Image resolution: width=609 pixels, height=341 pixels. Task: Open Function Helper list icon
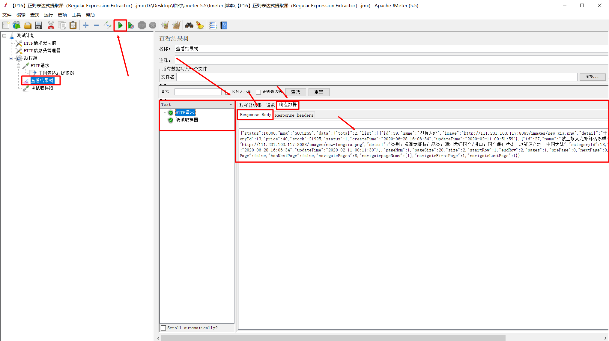pyautogui.click(x=212, y=25)
